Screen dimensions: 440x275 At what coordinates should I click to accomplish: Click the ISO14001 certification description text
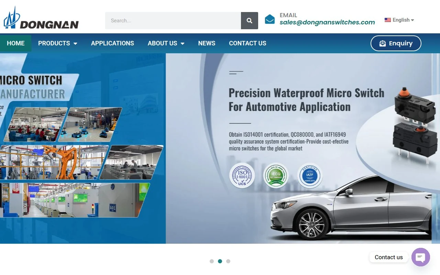(289, 141)
